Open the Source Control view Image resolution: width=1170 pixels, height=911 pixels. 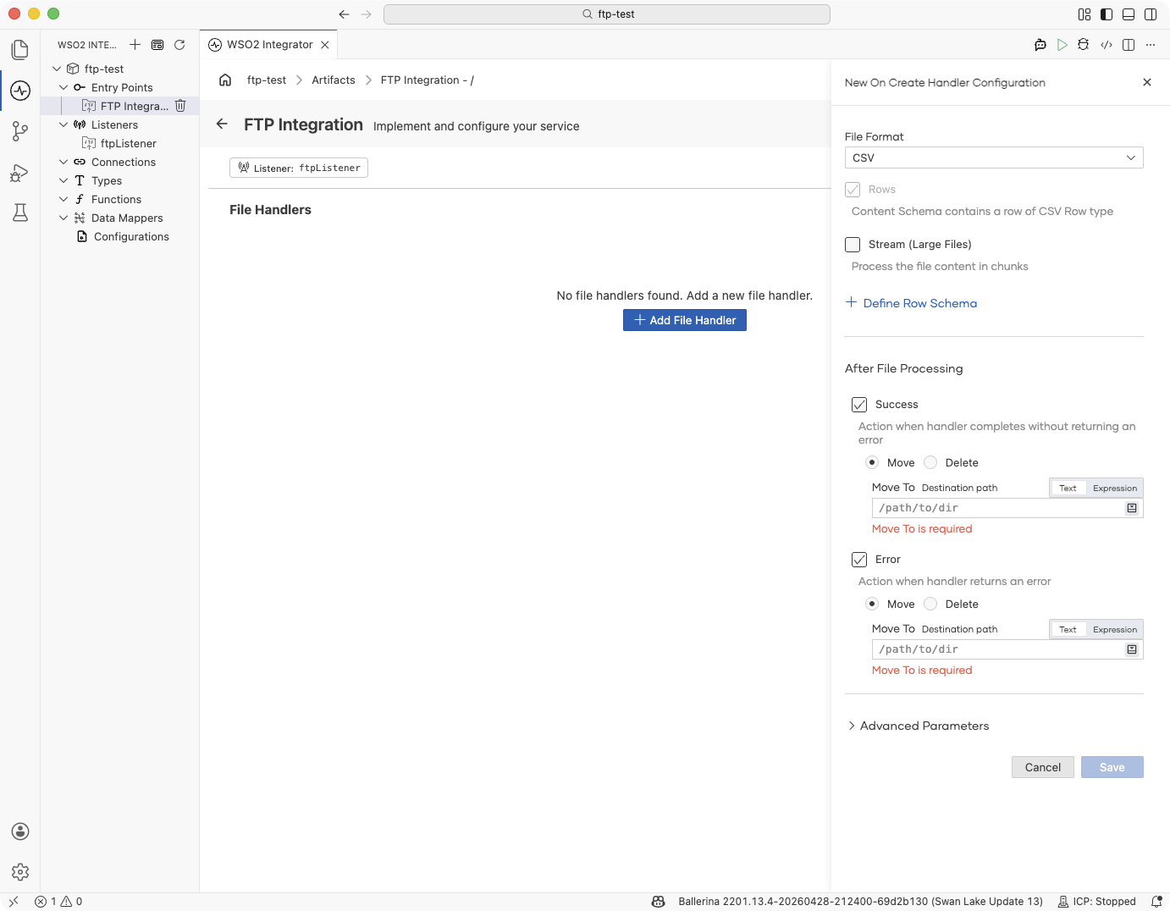pos(20,131)
